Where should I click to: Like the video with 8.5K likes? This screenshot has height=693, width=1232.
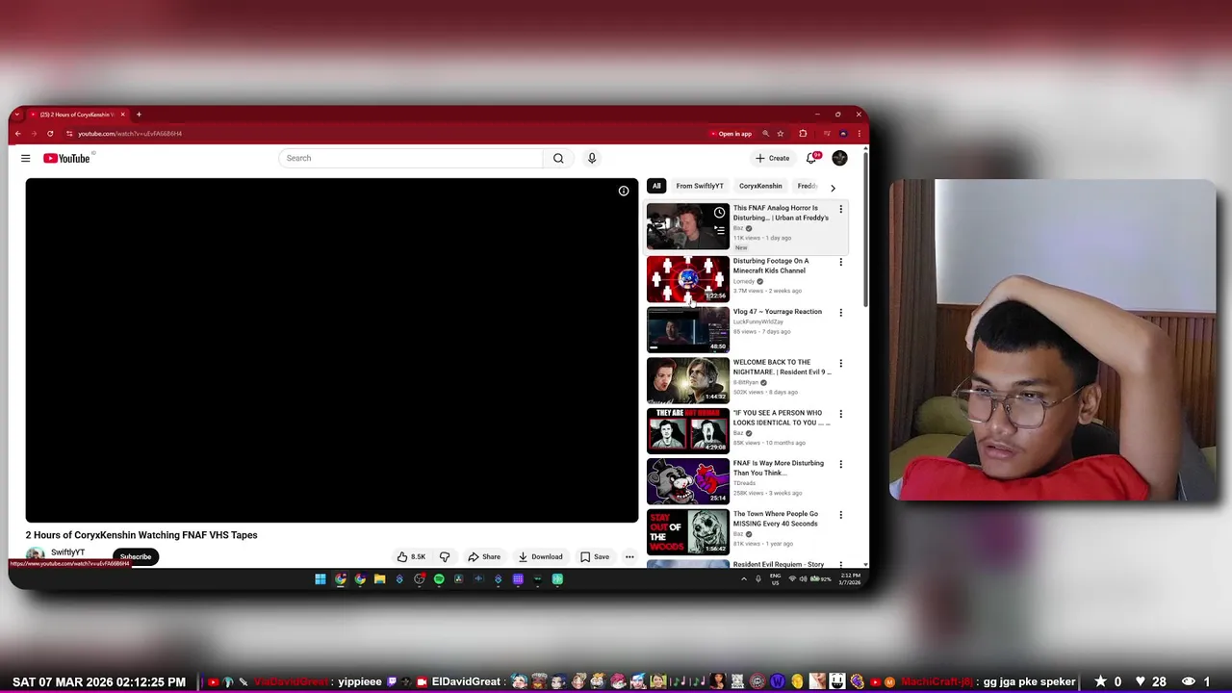pyautogui.click(x=411, y=556)
